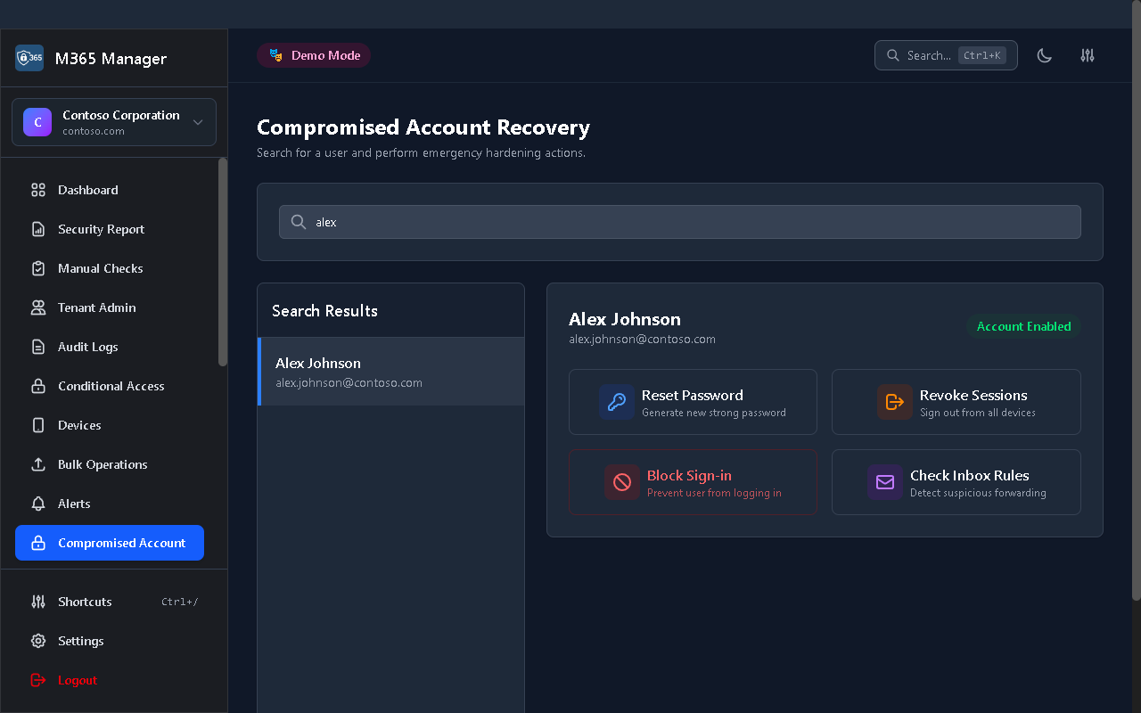Viewport: 1141px width, 713px height.
Task: Open the Contoso Corporation tenant switcher
Action: pyautogui.click(x=113, y=122)
